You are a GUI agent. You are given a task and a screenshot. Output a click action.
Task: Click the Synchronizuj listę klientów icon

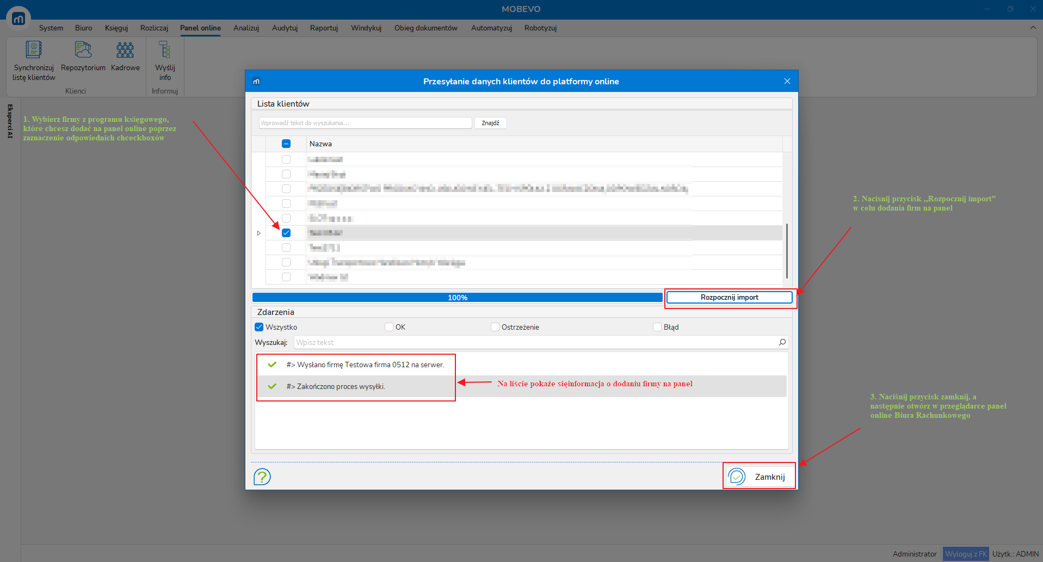tap(34, 51)
